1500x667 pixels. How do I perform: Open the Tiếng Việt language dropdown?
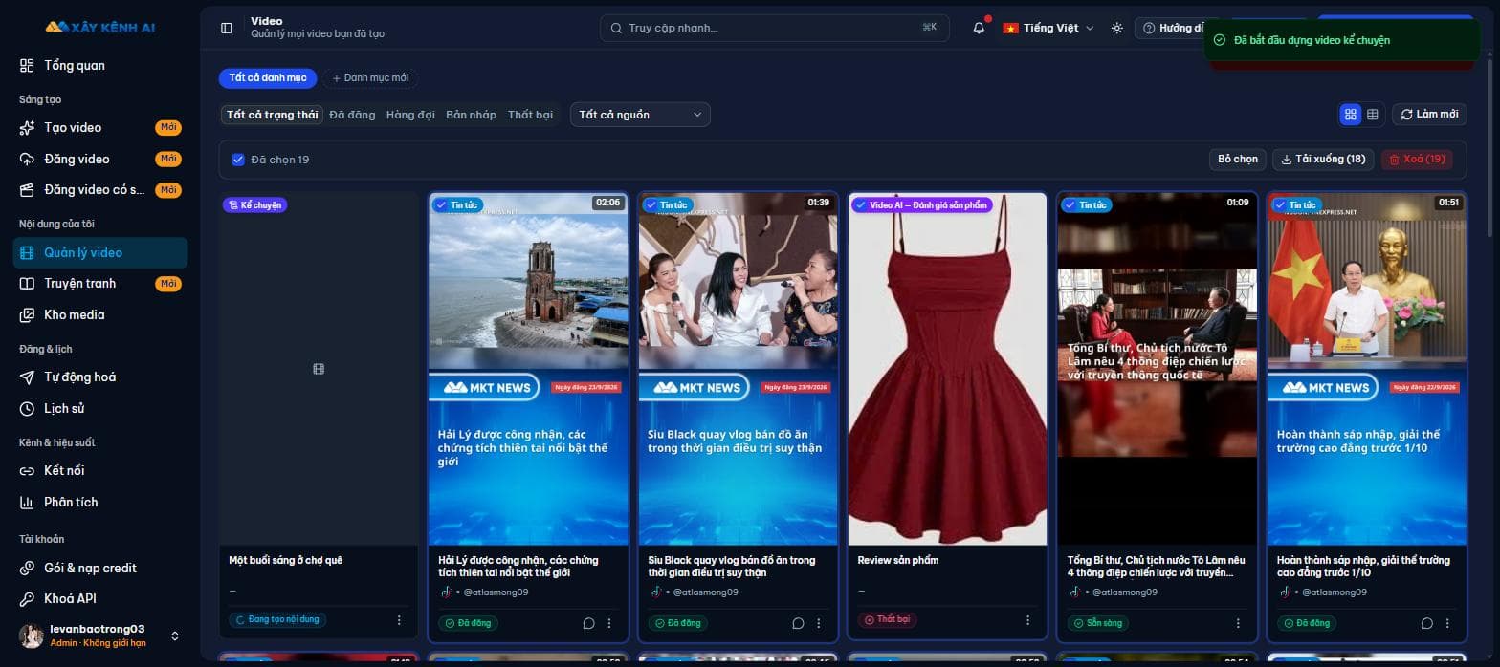1048,28
